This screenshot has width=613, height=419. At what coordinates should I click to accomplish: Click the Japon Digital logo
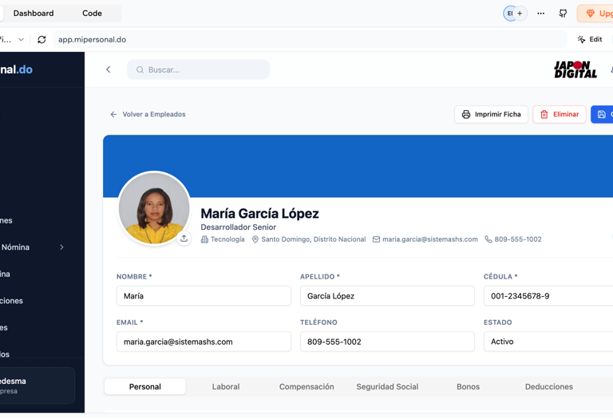coord(575,69)
